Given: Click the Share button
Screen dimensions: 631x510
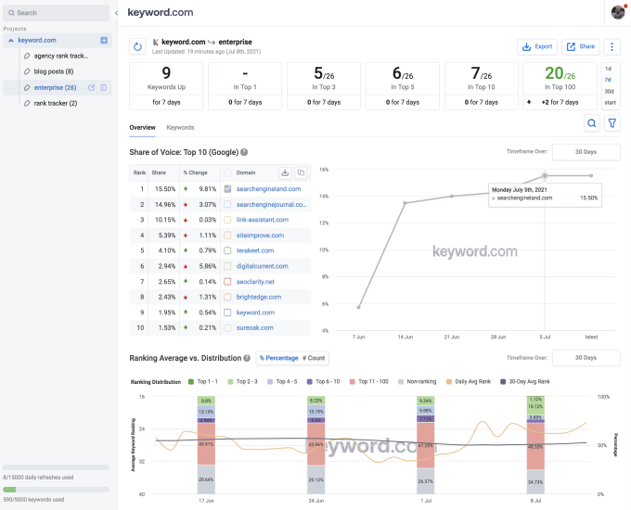Looking at the screenshot, I should pyautogui.click(x=581, y=46).
